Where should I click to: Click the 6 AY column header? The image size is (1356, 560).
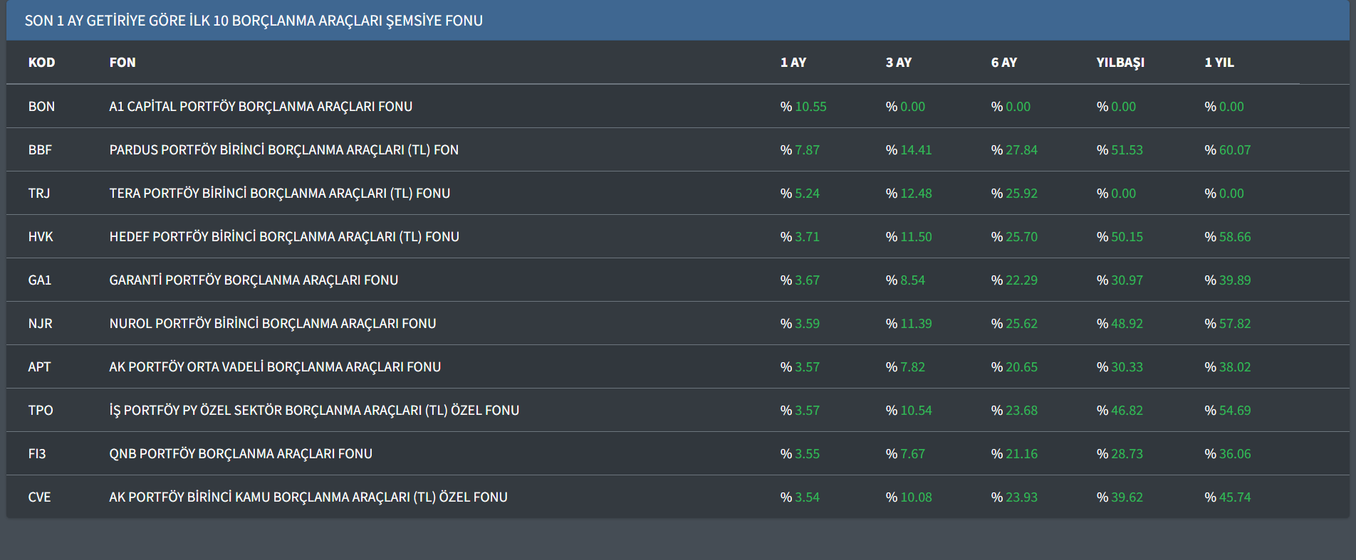click(x=1003, y=63)
